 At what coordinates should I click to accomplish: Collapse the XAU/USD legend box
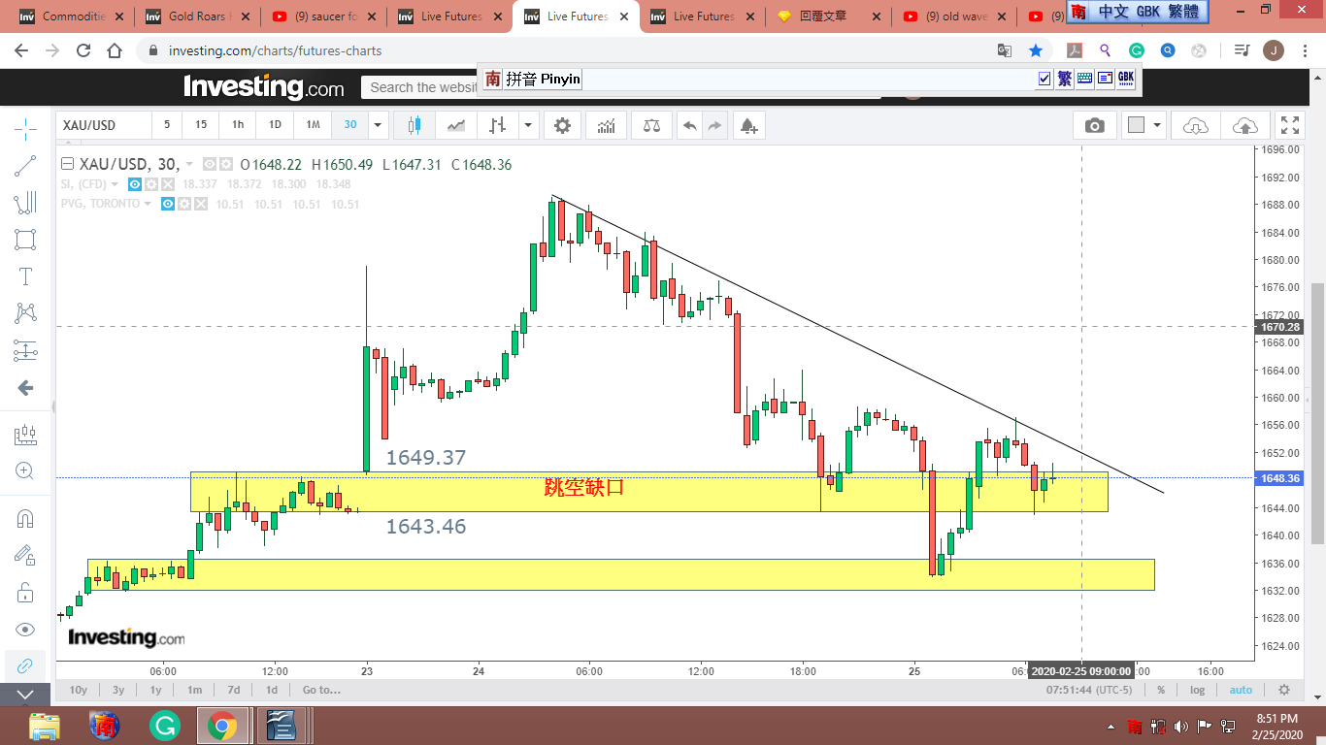[x=68, y=164]
